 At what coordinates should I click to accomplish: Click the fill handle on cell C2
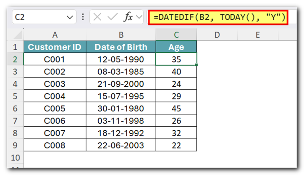(196, 65)
